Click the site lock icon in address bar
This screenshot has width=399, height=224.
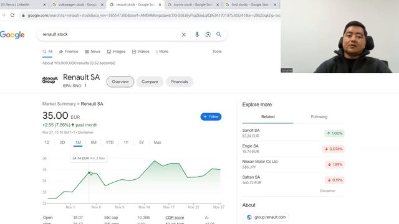pyautogui.click(x=24, y=16)
